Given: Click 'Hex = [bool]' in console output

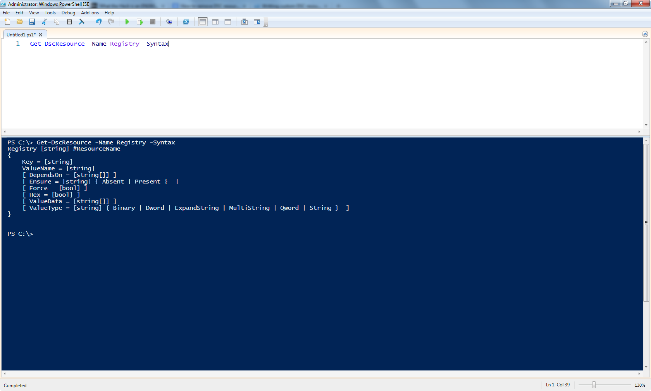Looking at the screenshot, I should [51, 195].
